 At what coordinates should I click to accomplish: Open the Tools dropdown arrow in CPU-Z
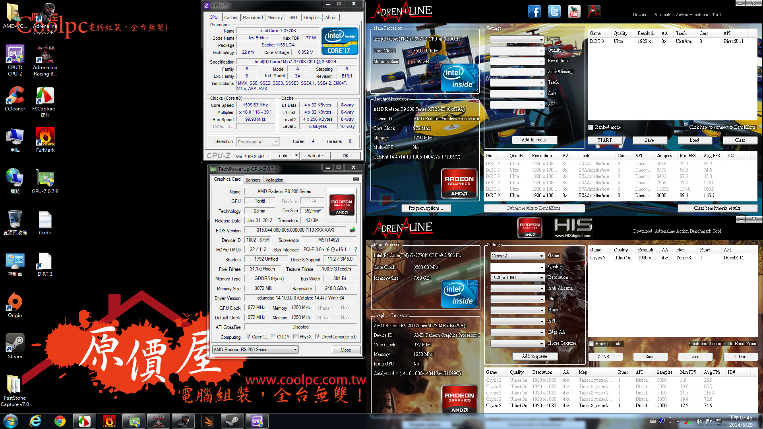click(296, 156)
